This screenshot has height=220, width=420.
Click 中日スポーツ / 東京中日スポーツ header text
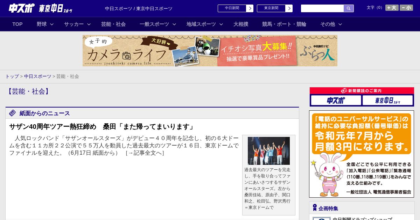[139, 9]
